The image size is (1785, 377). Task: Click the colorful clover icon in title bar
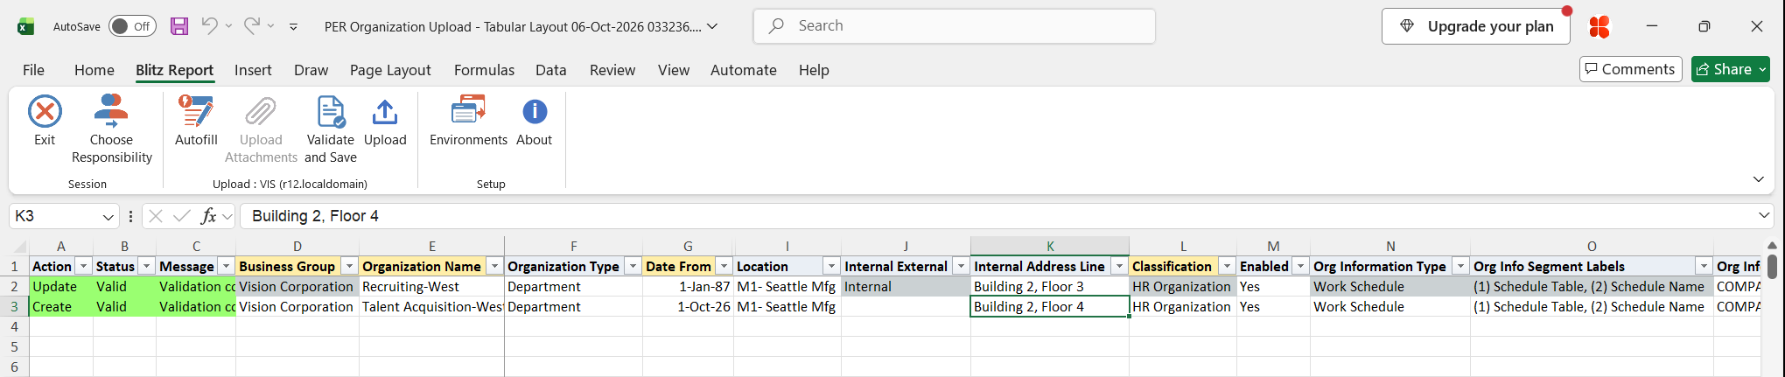tap(1599, 26)
